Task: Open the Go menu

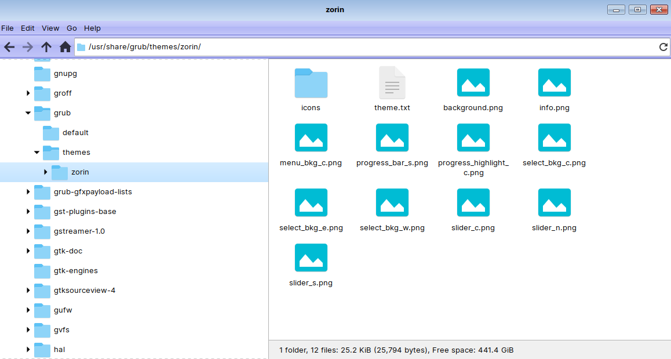Action: [x=72, y=28]
